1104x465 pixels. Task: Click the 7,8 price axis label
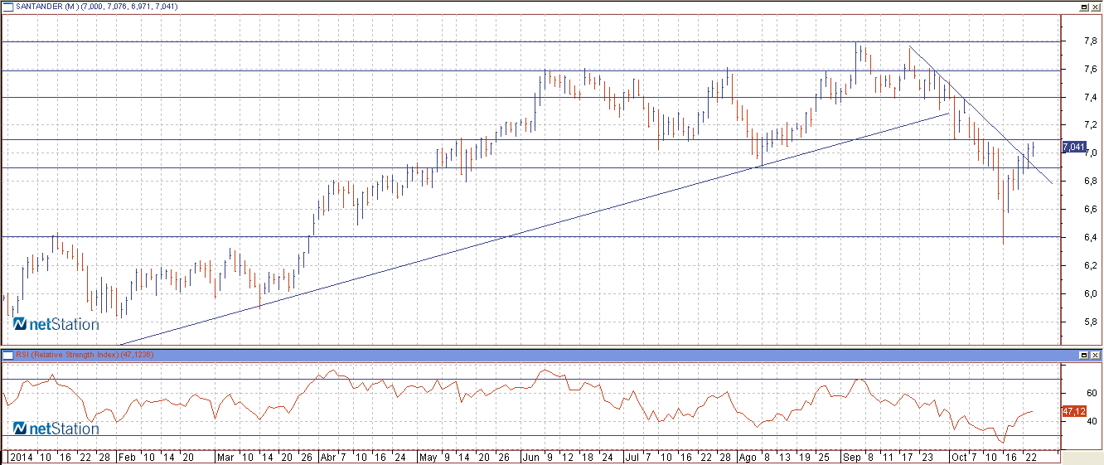click(1091, 41)
